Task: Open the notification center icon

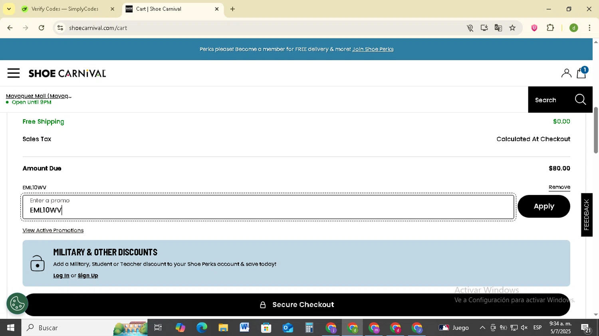Action: [x=586, y=328]
